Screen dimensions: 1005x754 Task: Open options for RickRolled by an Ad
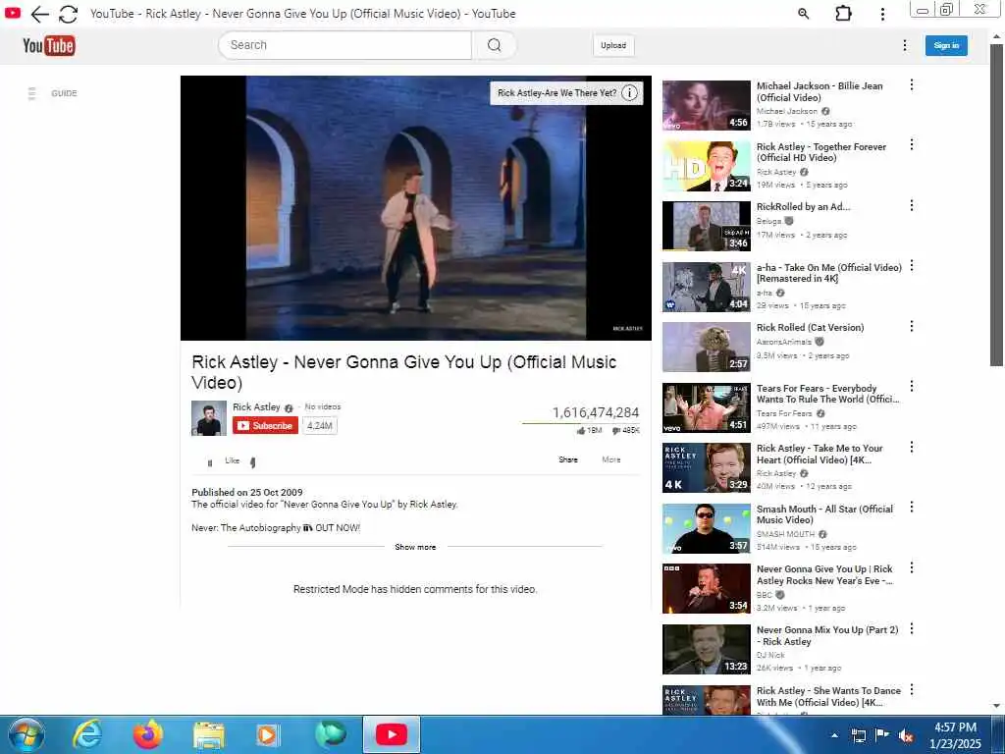pyautogui.click(x=912, y=206)
